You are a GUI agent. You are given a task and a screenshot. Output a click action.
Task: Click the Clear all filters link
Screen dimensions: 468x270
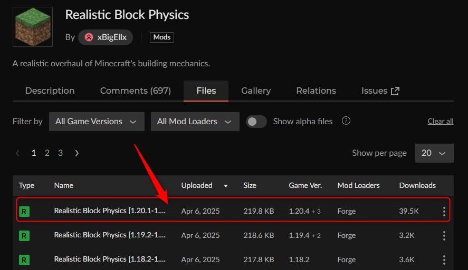(440, 122)
